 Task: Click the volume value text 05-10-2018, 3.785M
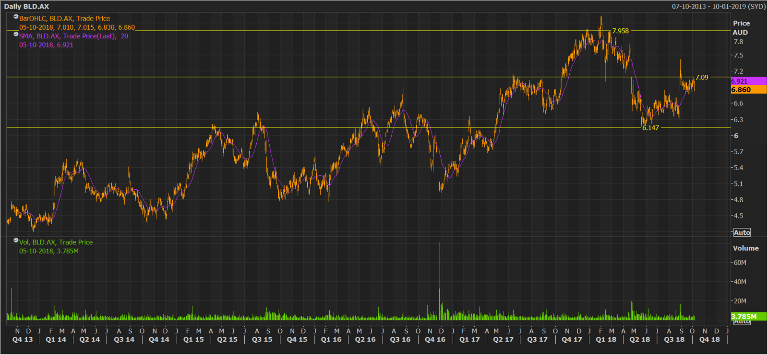[49, 251]
